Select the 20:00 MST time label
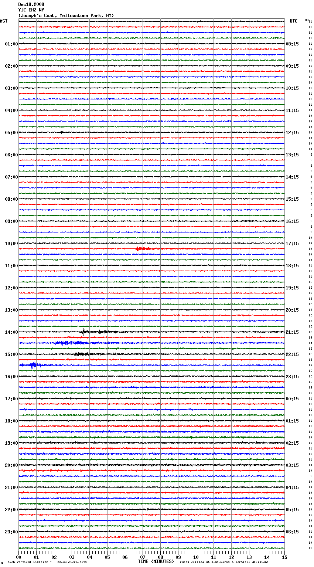Viewport: 314px width, 567px height. (x=11, y=465)
